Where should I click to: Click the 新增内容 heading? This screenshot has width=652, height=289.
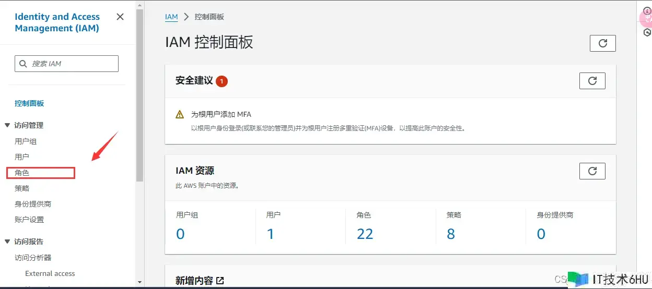click(194, 281)
